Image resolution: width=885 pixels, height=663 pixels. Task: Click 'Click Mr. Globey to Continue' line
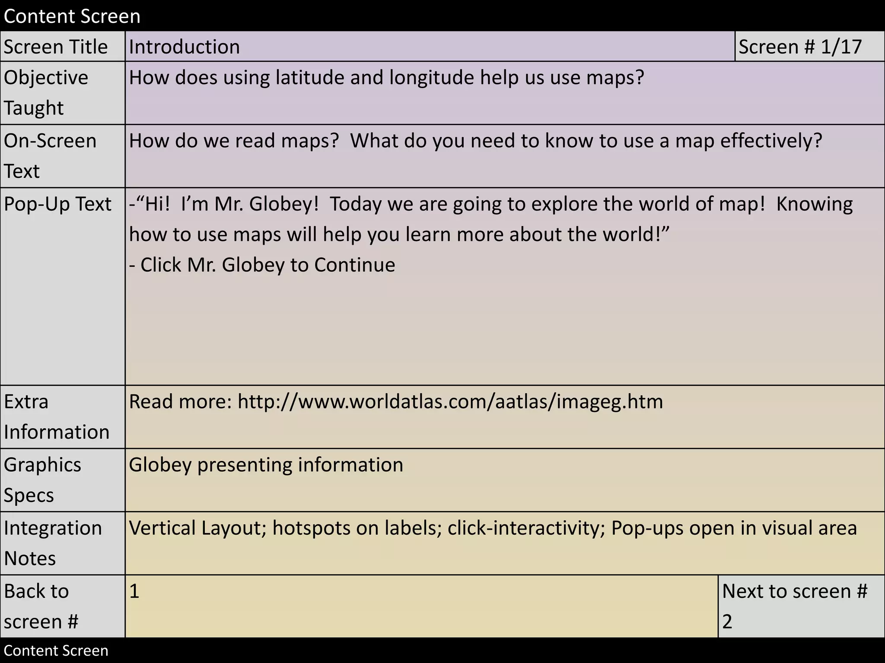262,265
